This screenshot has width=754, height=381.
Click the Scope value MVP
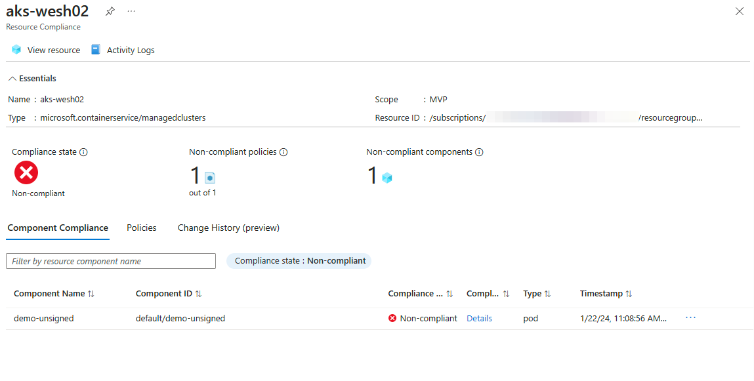click(x=438, y=100)
